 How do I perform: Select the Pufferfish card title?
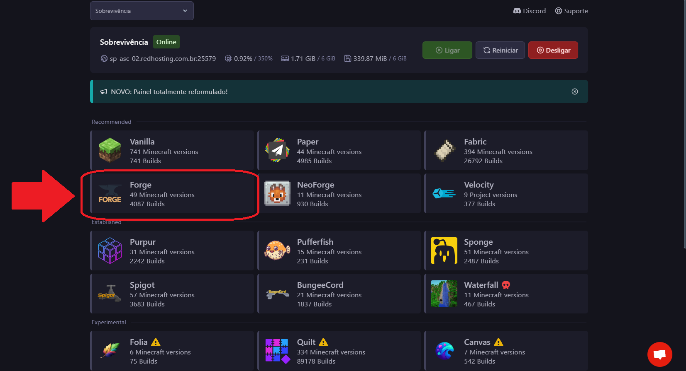[315, 242]
